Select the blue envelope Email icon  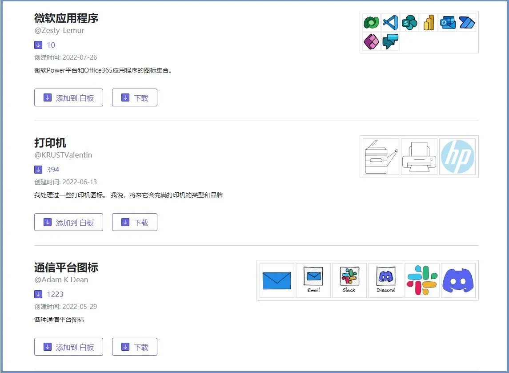[277, 280]
